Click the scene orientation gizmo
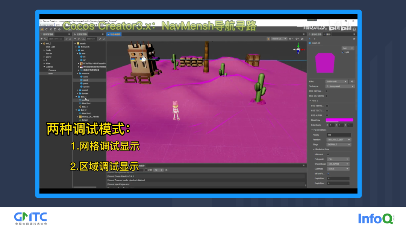This screenshot has height=229, width=406. [x=298, y=49]
